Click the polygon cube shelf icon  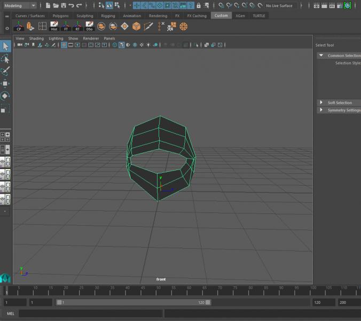(136, 26)
